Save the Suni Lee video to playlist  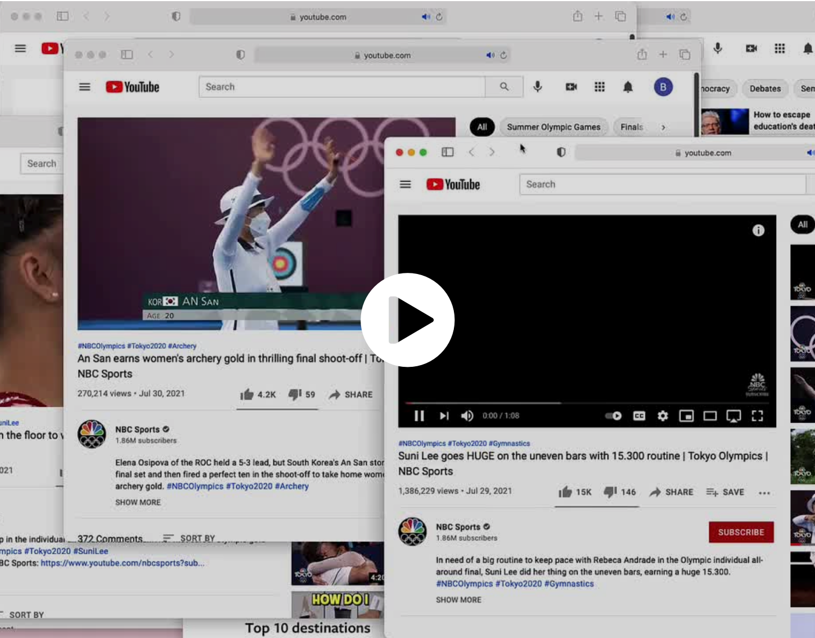725,492
